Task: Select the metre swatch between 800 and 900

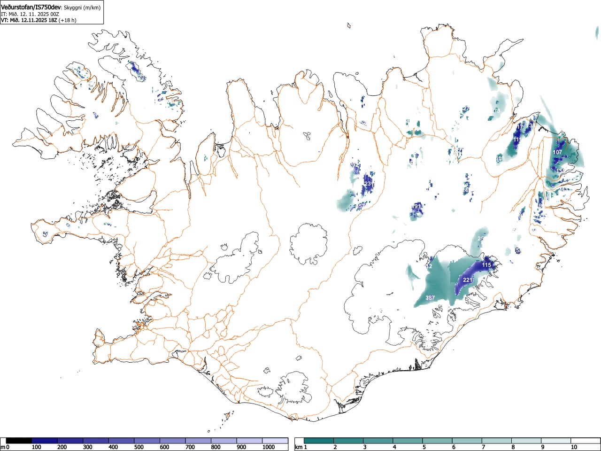Action: 224,441
